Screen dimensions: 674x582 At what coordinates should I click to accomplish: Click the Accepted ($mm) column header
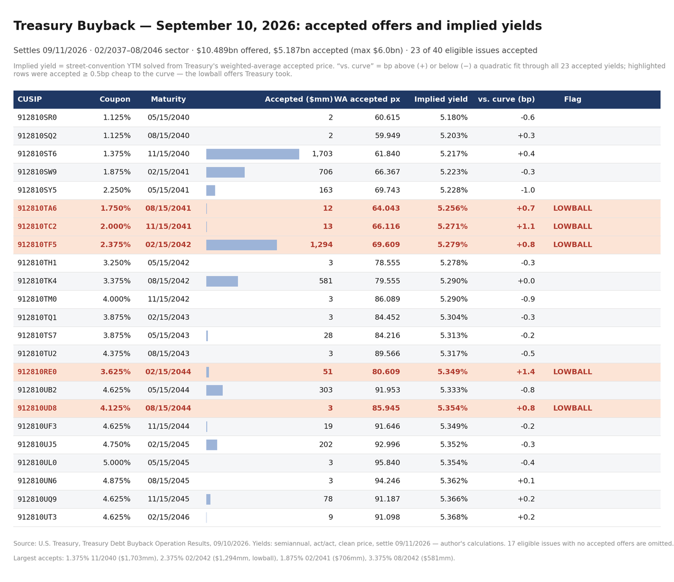(x=299, y=100)
